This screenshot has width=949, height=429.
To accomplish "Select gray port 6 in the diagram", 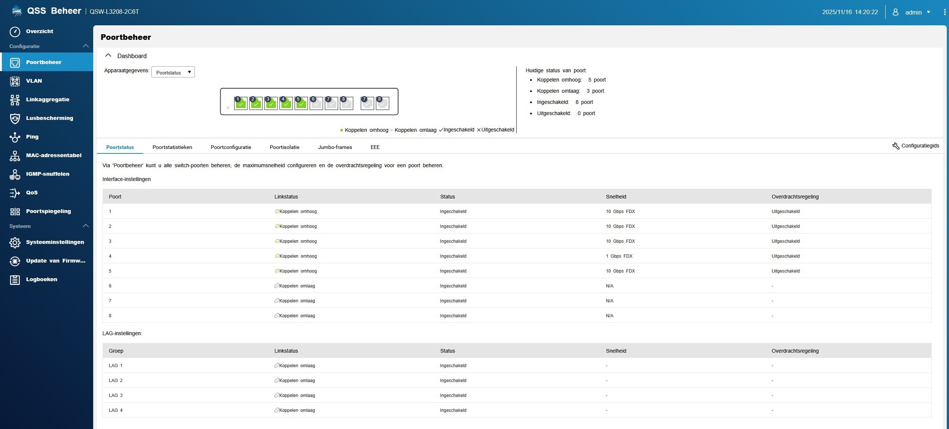I will [316, 104].
